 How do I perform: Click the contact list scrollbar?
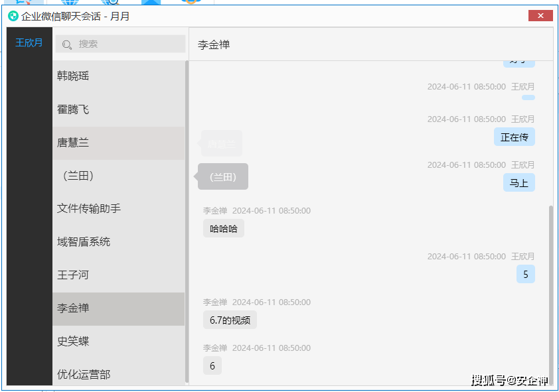coord(187,222)
